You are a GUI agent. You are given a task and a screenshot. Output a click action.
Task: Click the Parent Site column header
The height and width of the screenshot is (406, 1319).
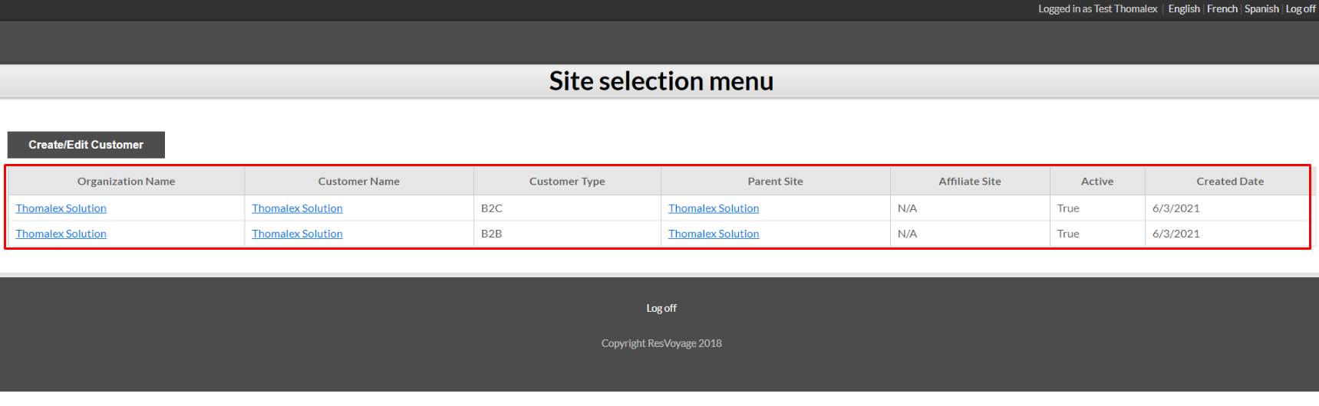click(776, 182)
